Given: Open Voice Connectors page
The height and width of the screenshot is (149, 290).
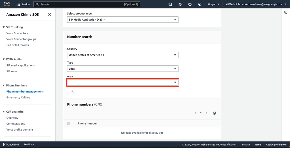Looking at the screenshot, I should tap(17, 33).
